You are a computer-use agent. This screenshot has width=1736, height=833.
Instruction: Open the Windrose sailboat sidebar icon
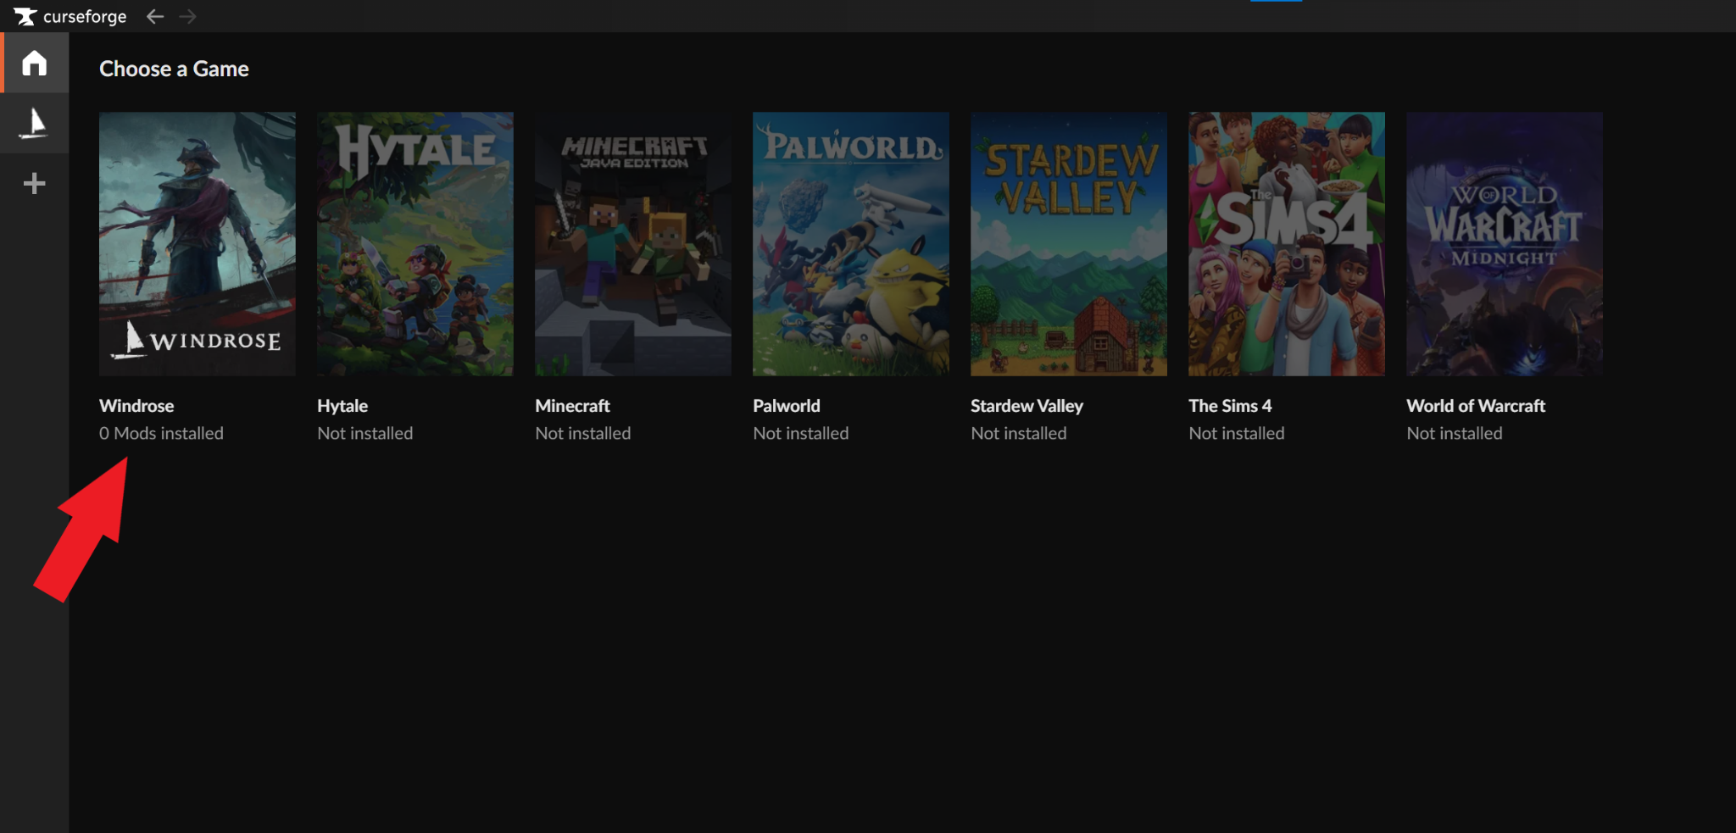tap(35, 123)
